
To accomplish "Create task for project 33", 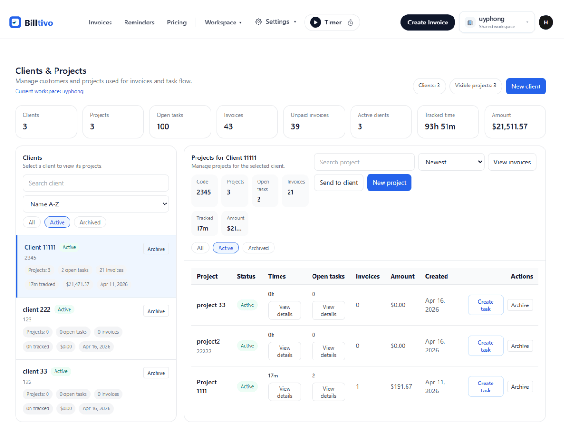I will click(x=486, y=305).
